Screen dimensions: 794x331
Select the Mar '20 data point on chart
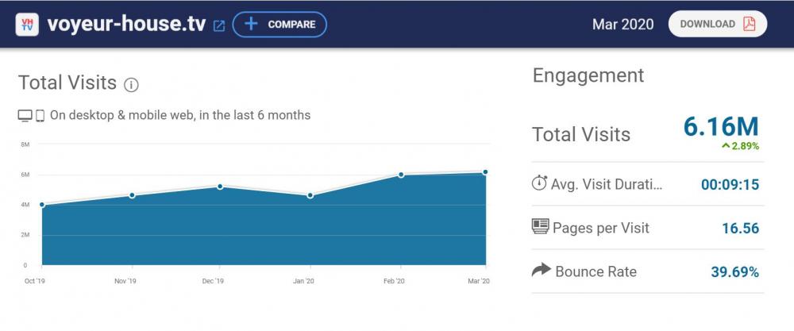(485, 171)
